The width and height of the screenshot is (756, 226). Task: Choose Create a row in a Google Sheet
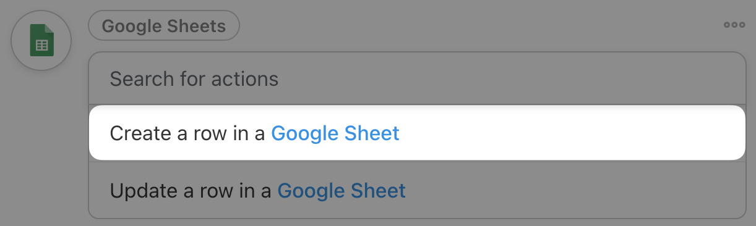[417, 133]
